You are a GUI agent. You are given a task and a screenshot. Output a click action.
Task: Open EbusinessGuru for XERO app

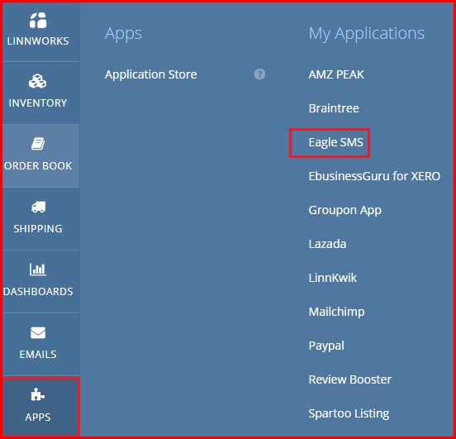374,176
